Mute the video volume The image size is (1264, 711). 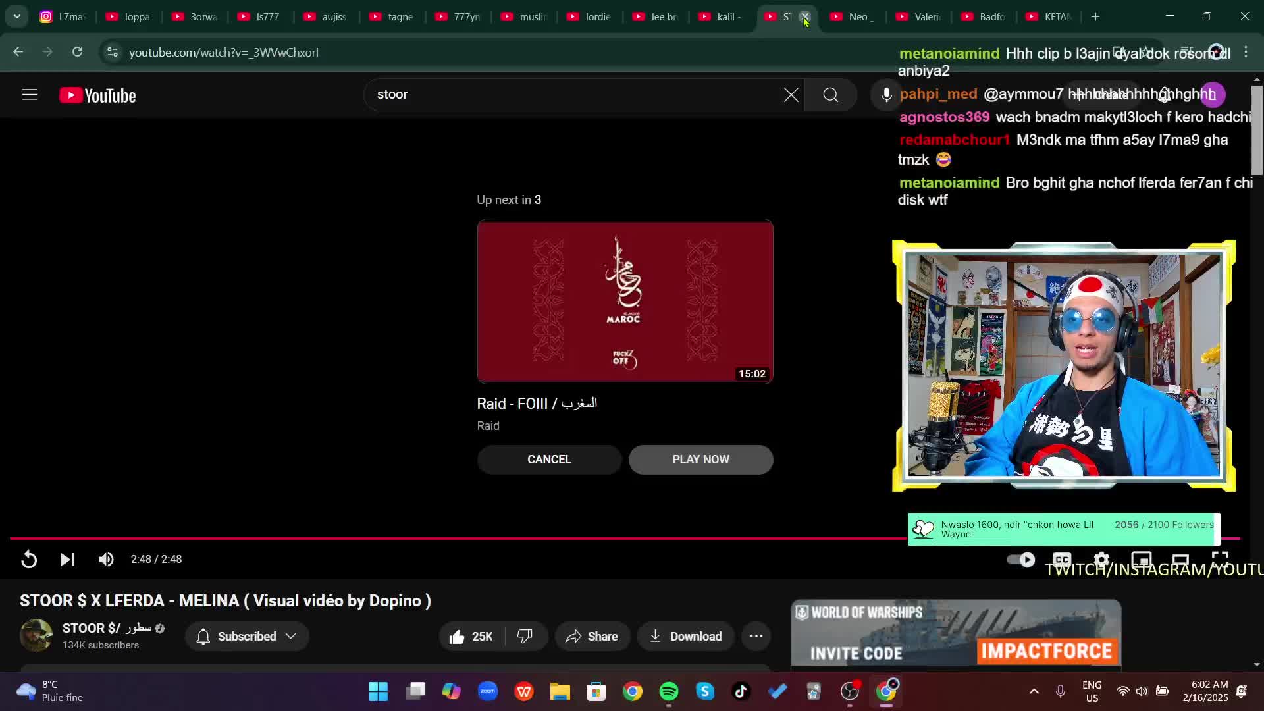point(105,560)
